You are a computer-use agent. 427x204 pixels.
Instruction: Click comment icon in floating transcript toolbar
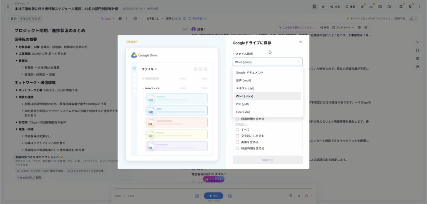(x=359, y=27)
